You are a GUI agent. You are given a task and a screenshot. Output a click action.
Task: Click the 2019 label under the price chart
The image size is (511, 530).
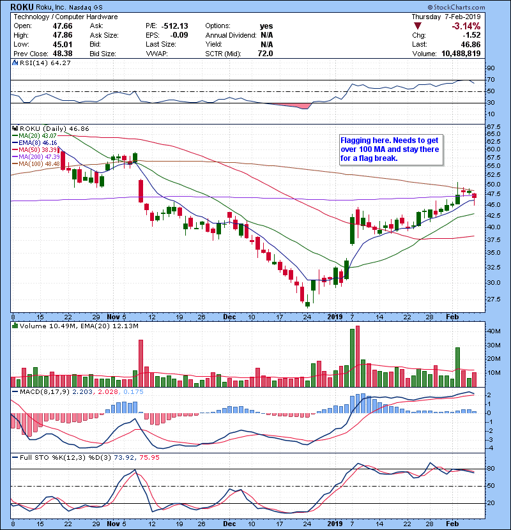click(335, 317)
